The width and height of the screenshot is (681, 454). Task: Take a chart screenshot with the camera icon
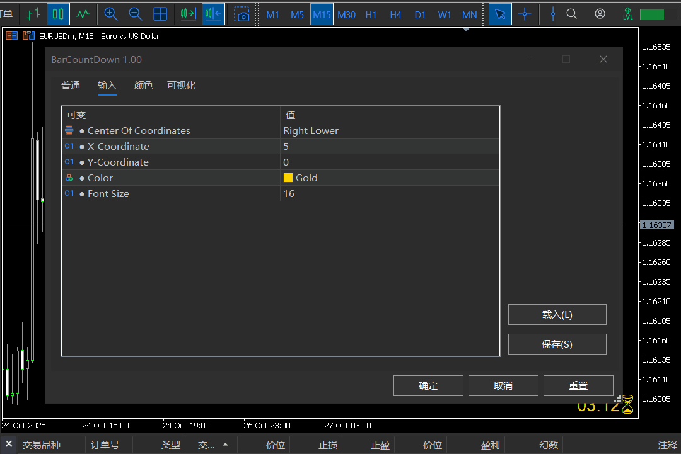click(x=242, y=13)
